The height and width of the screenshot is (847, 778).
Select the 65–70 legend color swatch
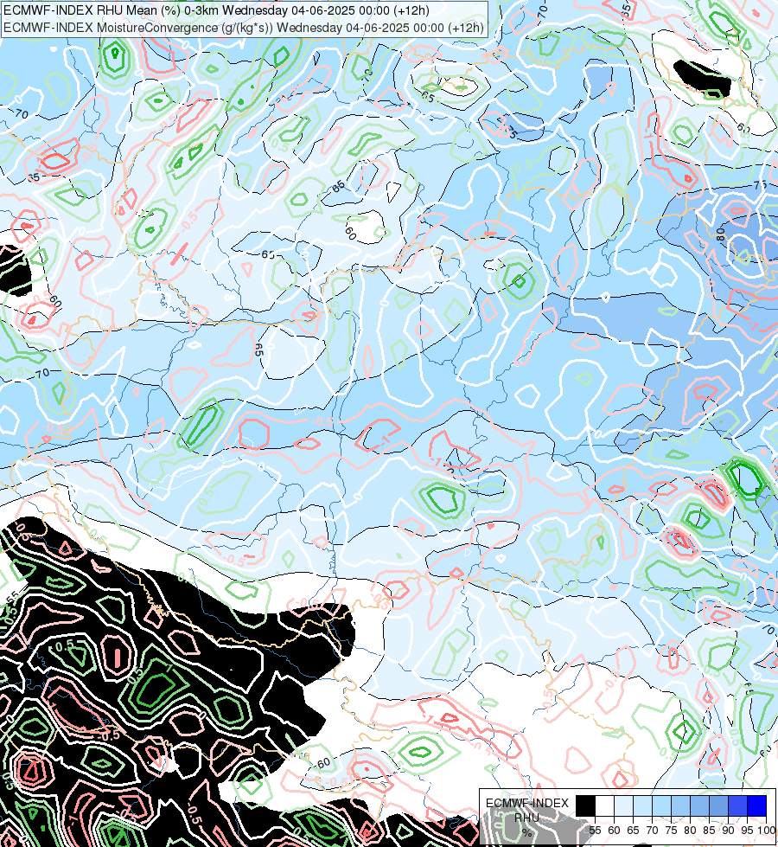click(642, 805)
